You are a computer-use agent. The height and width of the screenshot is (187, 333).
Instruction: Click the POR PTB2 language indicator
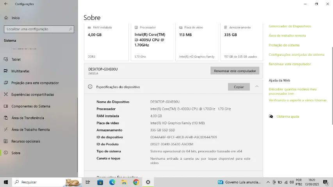point(299,182)
